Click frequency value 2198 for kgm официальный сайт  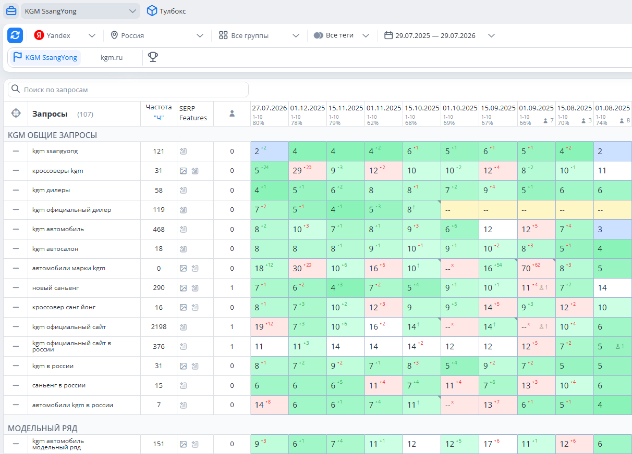pos(159,327)
